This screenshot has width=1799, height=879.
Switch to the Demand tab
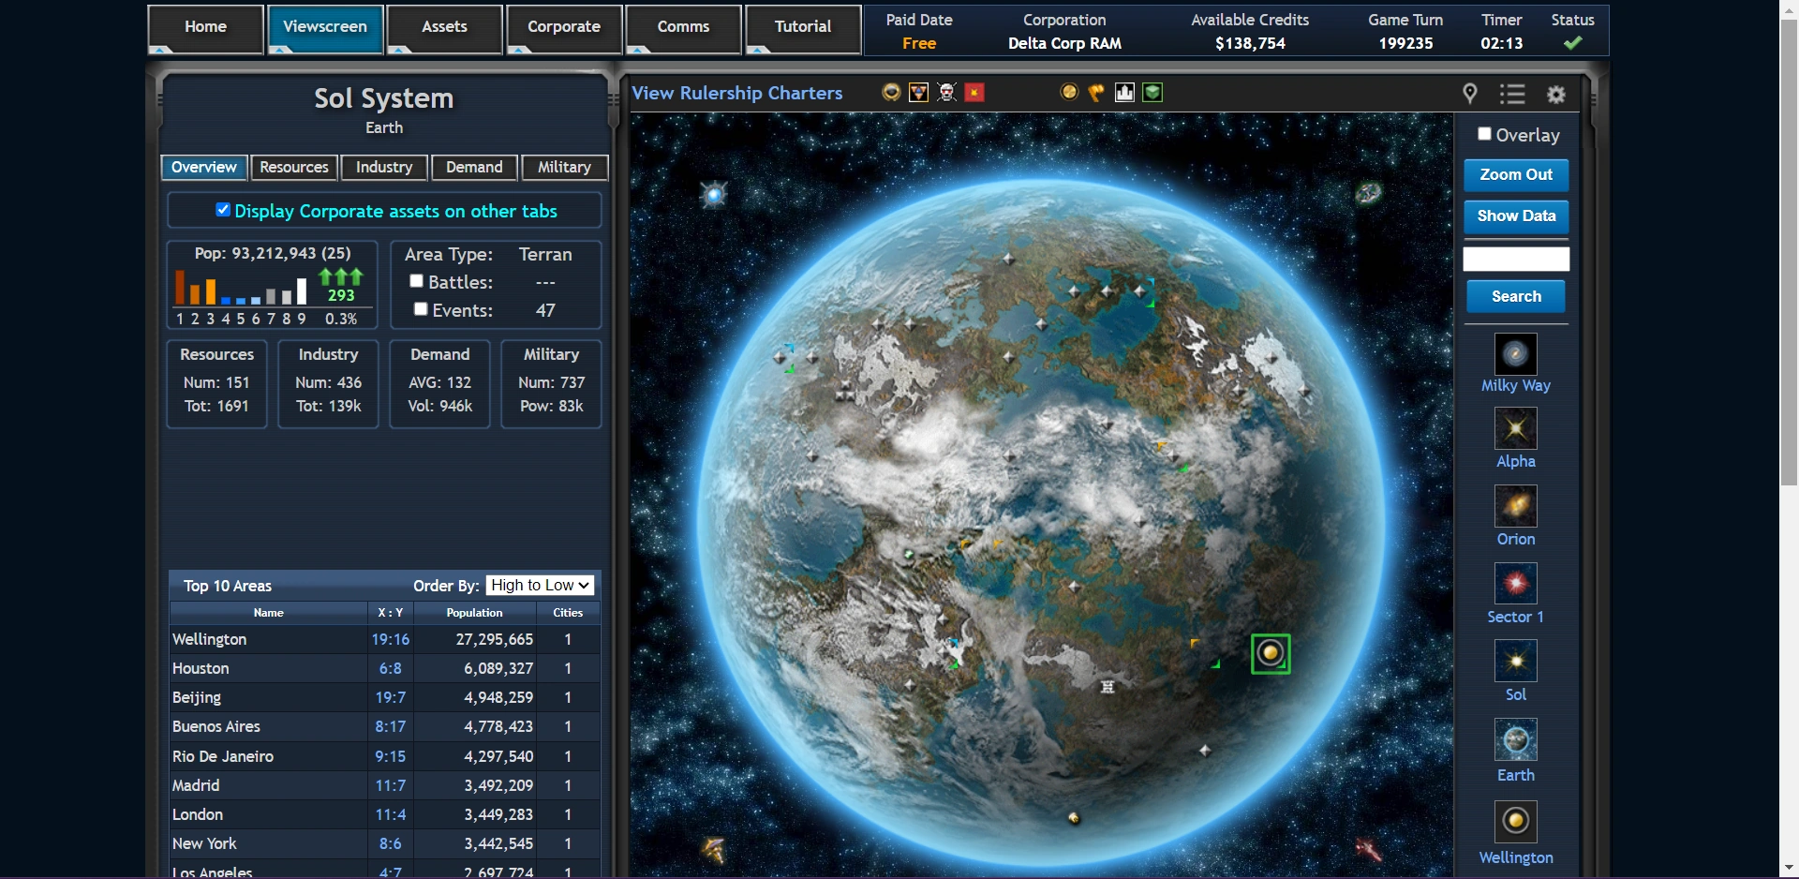tap(474, 168)
